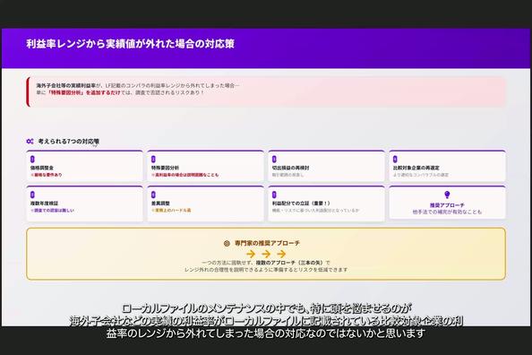The image size is (532, 355).
Task: Select the 特殊要因分析 card title
Action: point(165,168)
